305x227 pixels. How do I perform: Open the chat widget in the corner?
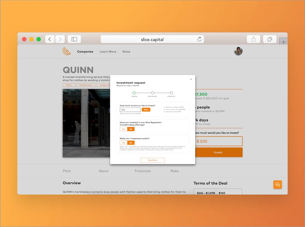point(277,185)
